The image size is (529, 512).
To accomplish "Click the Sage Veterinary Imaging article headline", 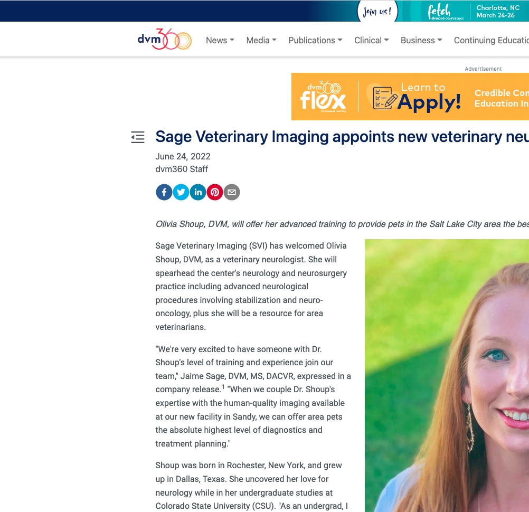I will click(x=342, y=137).
